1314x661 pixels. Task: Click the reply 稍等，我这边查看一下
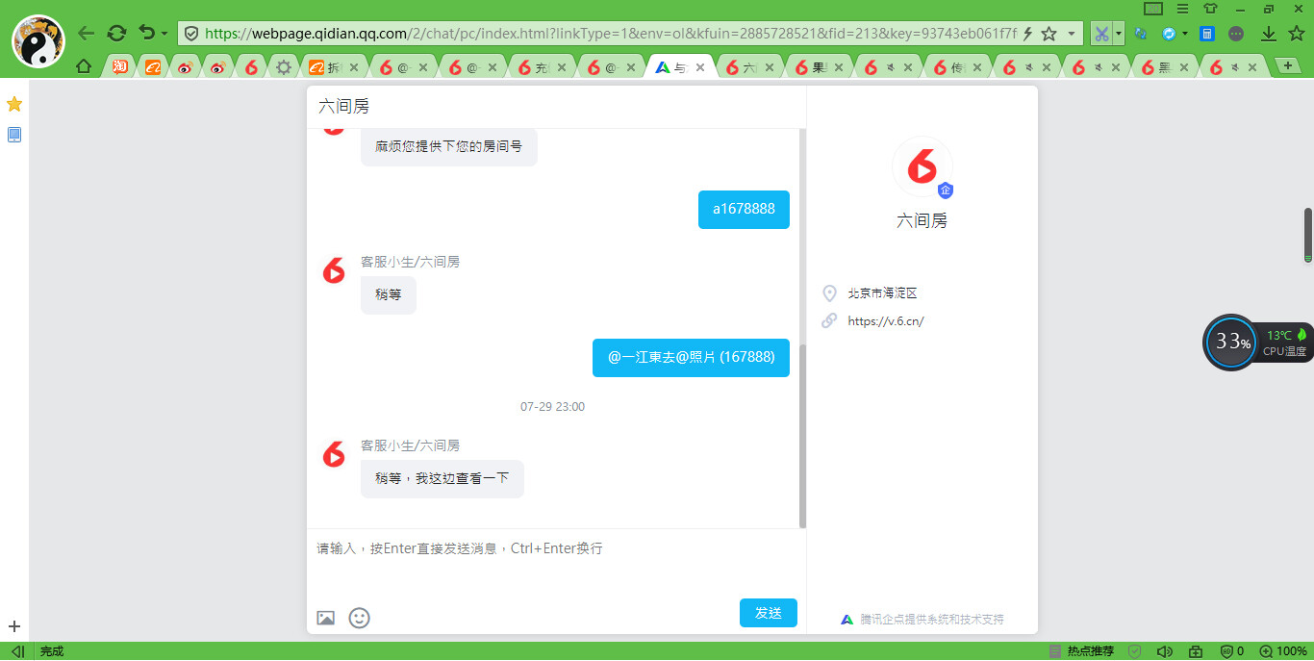click(x=442, y=478)
